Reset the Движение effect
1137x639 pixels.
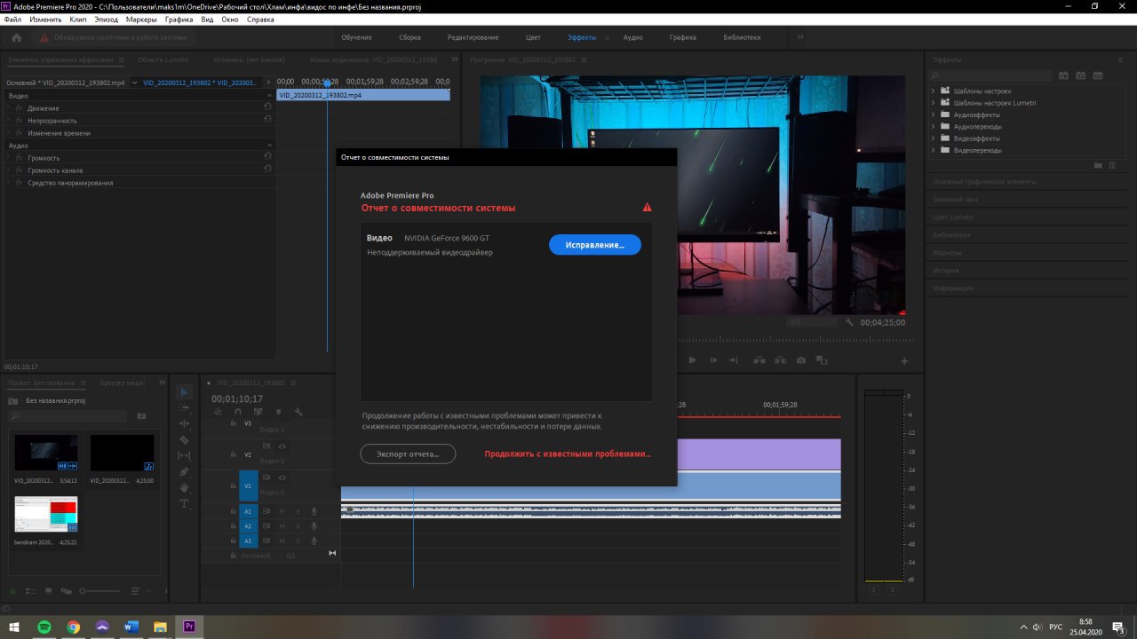[267, 107]
